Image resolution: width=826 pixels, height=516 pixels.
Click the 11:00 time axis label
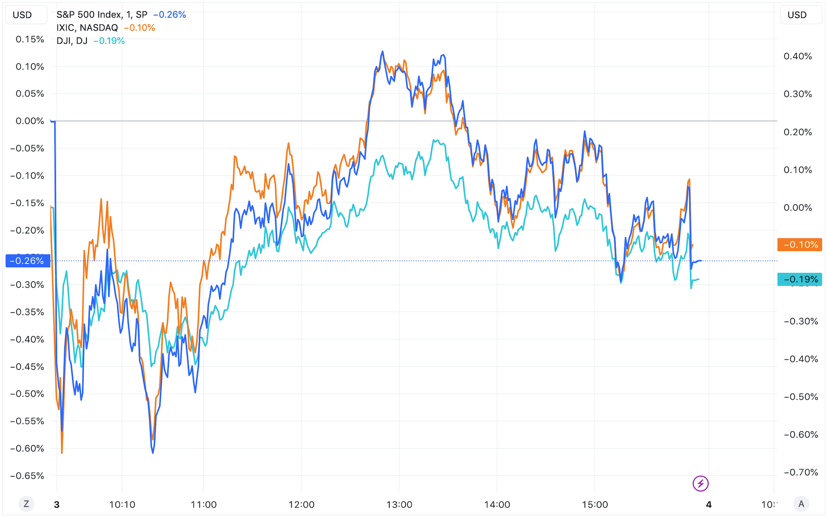point(203,505)
